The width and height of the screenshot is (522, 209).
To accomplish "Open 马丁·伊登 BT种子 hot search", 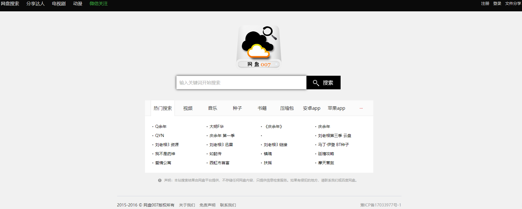I will tap(333, 145).
